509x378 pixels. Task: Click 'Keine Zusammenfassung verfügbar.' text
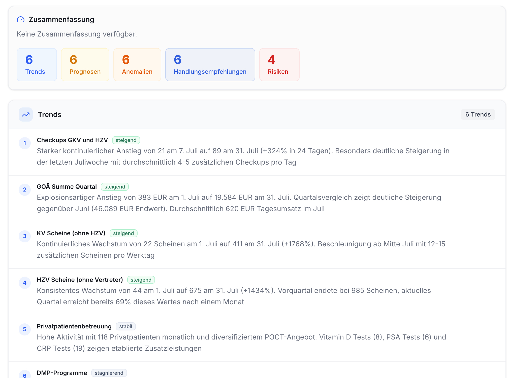pos(77,34)
